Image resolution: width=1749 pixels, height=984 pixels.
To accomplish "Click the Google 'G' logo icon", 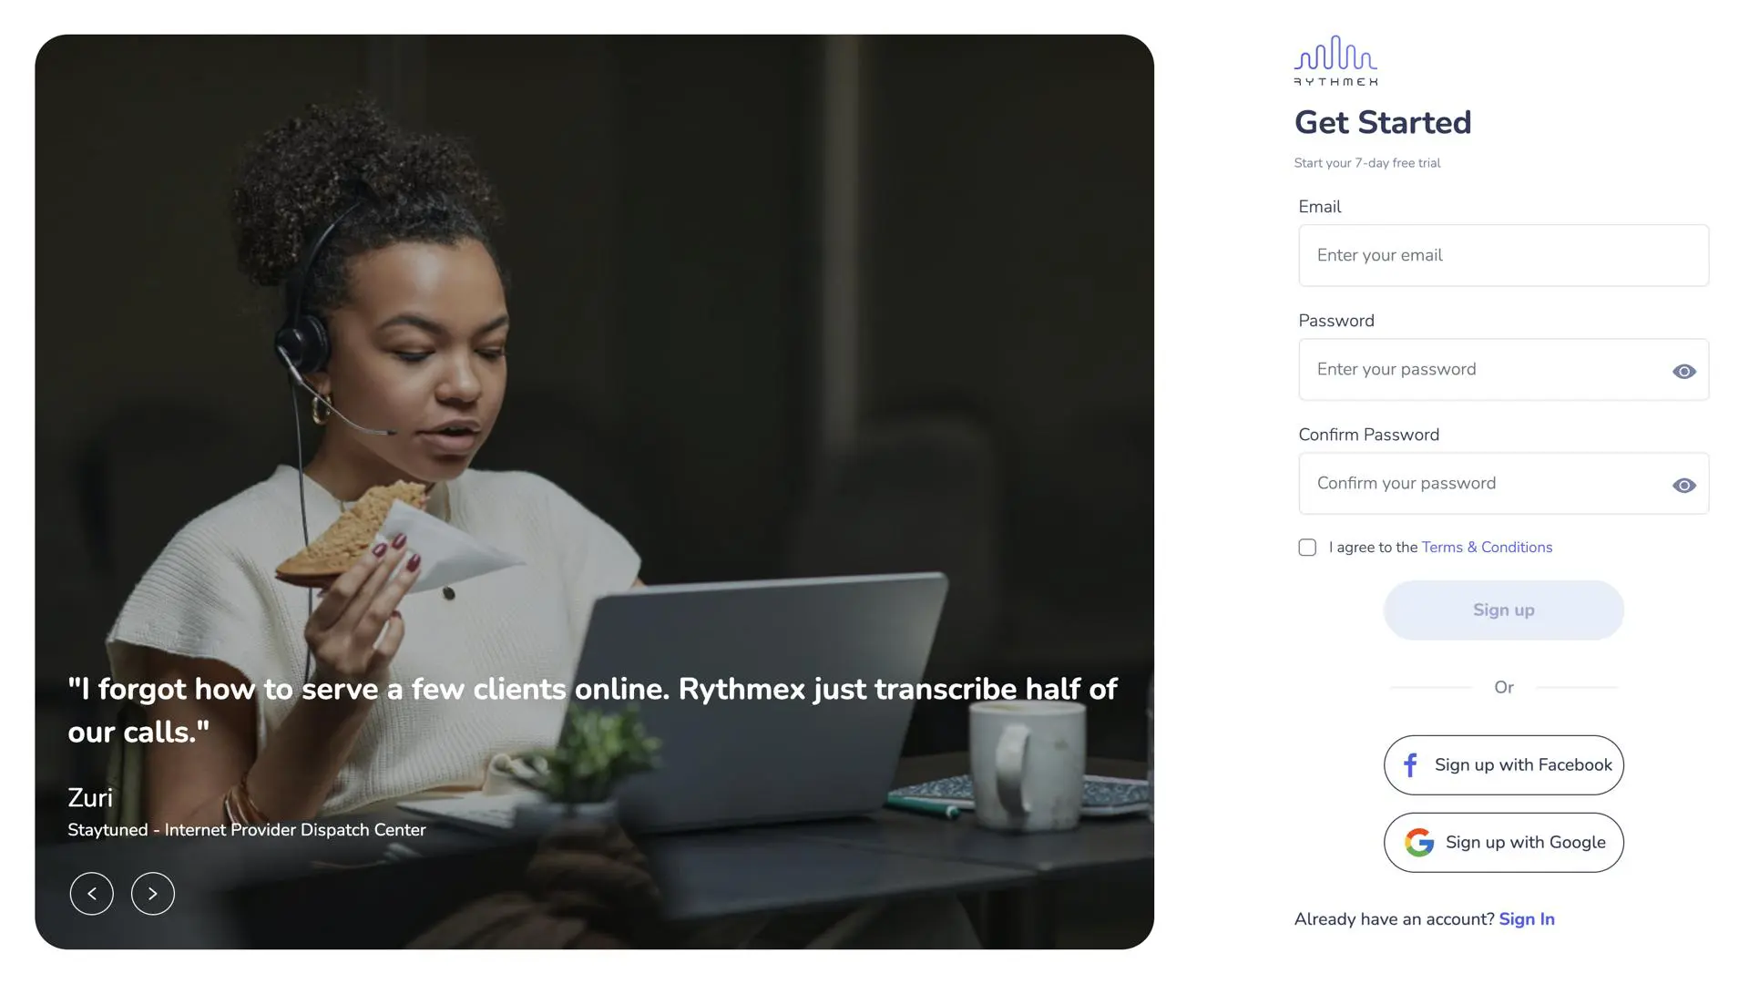I will pos(1419,843).
